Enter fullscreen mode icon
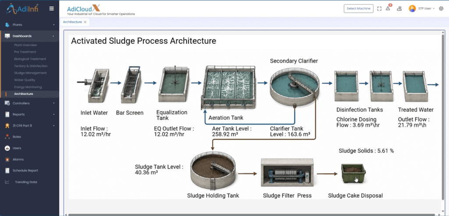Viewport: 449px width, 216px height. [x=379, y=9]
